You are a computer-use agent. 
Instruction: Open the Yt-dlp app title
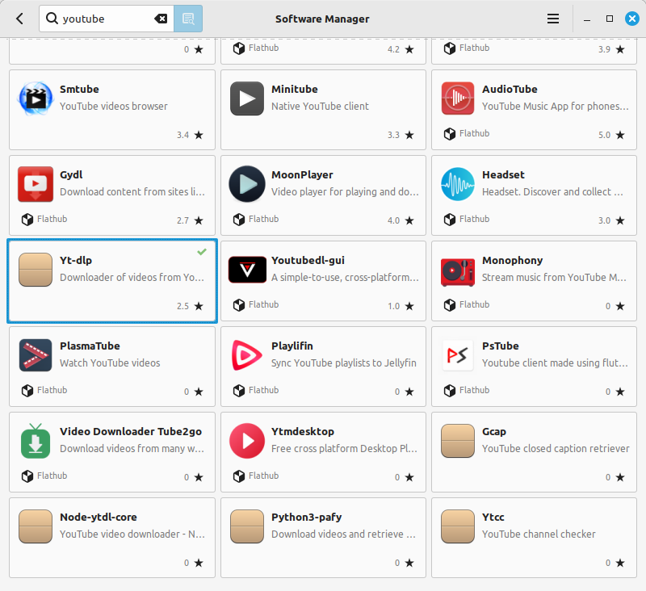pos(76,261)
